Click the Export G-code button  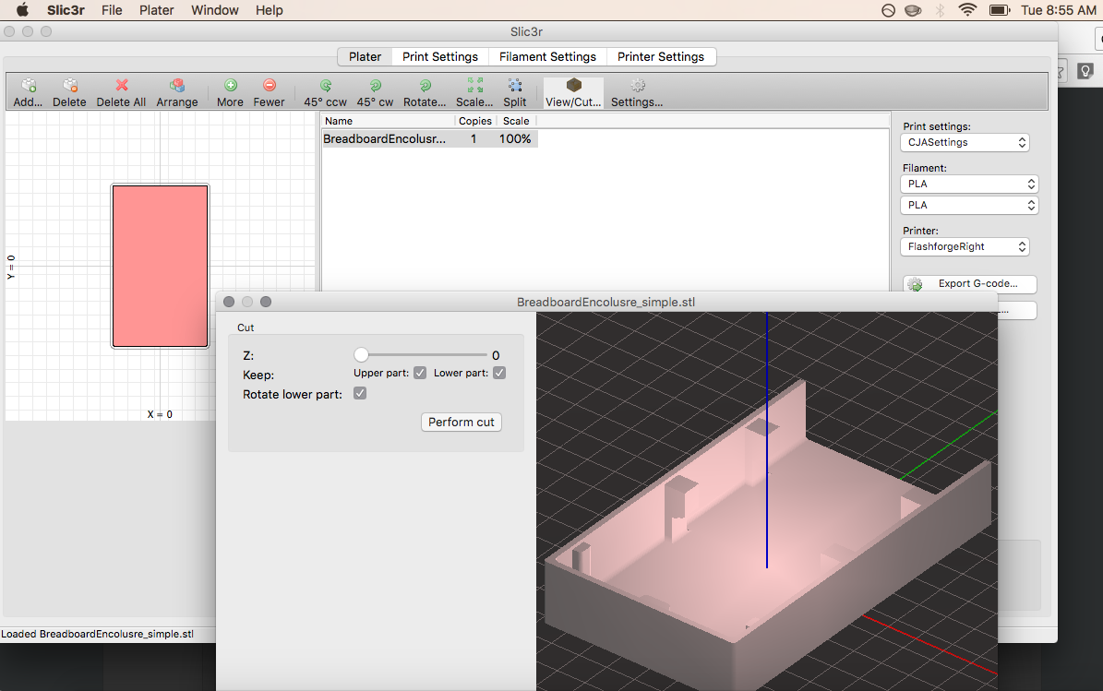[x=970, y=284]
